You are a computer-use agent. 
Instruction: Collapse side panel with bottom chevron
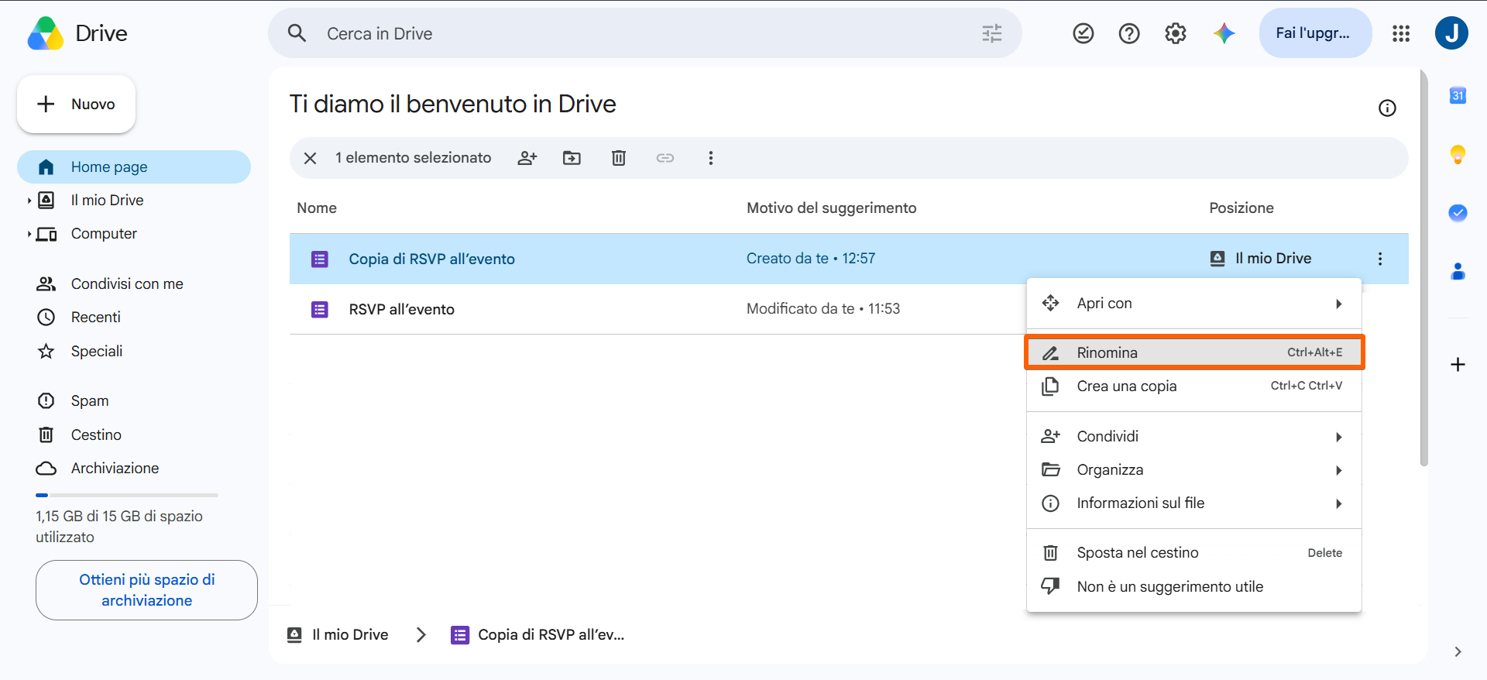click(x=1458, y=651)
